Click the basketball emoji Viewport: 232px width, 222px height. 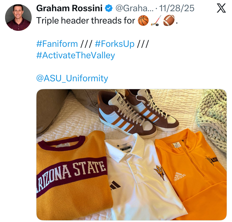click(x=143, y=21)
